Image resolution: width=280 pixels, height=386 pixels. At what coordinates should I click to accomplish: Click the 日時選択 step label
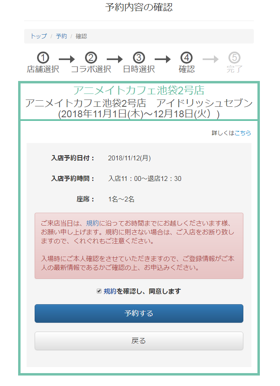139,69
